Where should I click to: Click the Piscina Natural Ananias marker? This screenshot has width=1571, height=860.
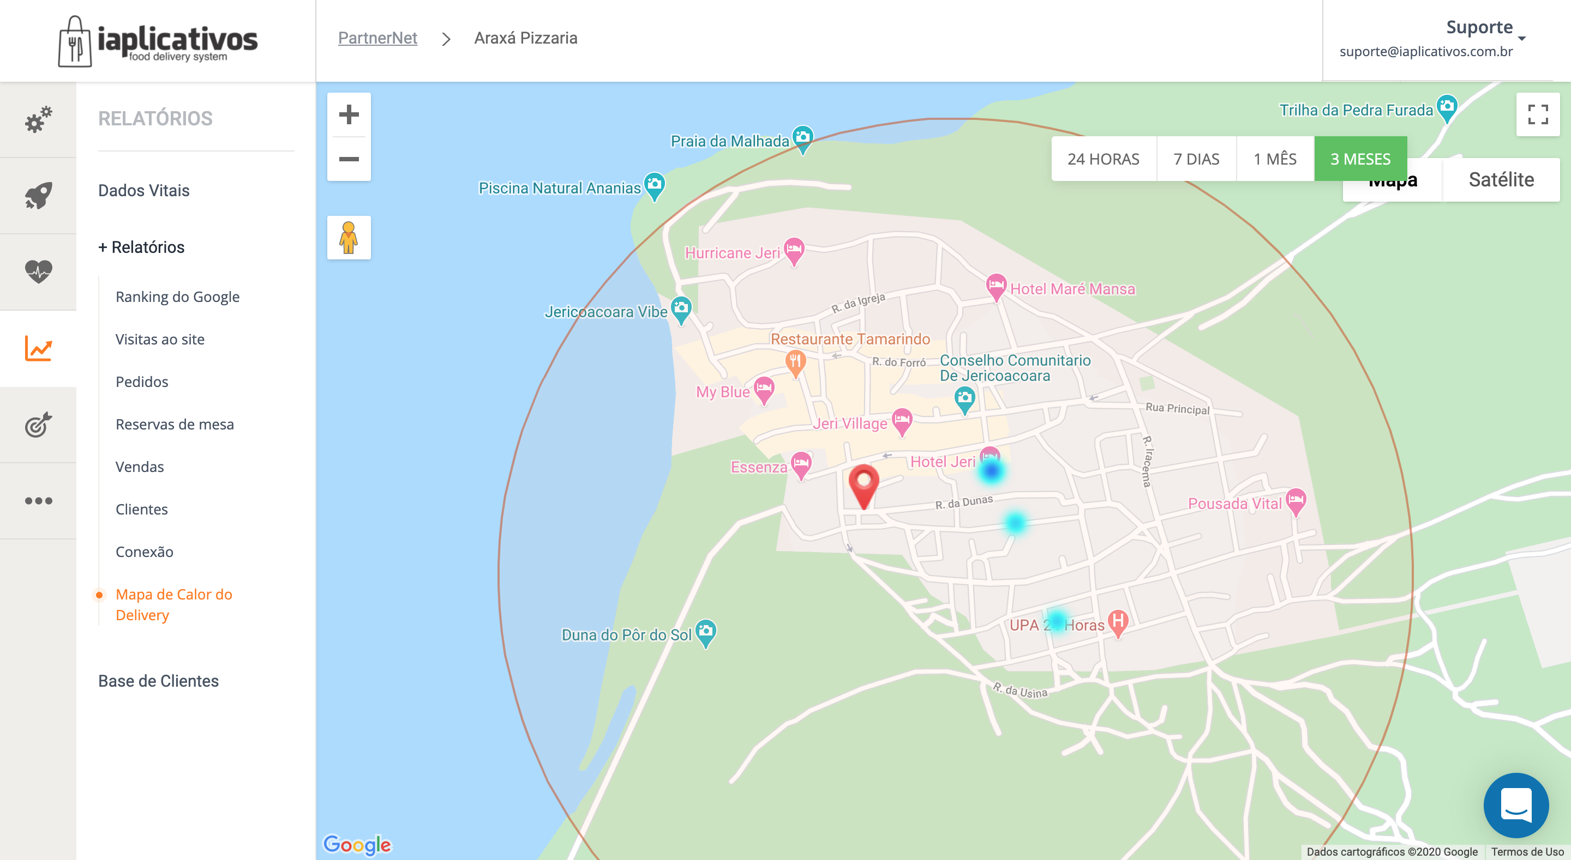click(655, 186)
